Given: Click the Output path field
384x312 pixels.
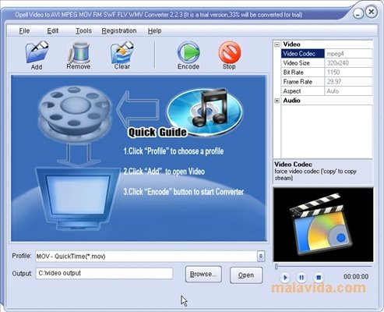Looking at the screenshot, I should [x=104, y=273].
